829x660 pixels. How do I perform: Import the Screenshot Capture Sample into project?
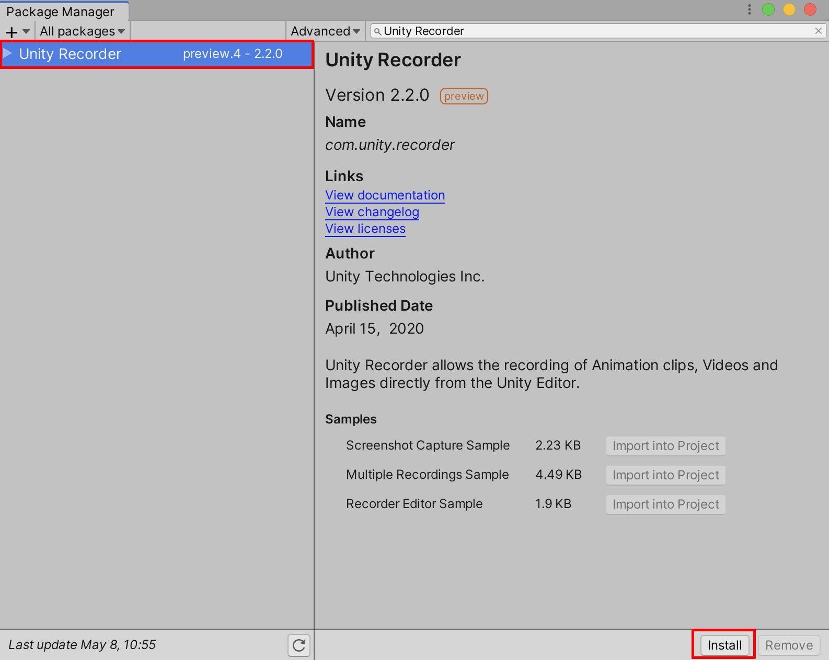coord(666,446)
